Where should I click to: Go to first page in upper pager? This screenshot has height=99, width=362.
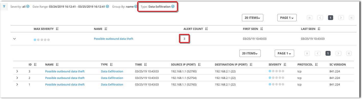point(310,18)
